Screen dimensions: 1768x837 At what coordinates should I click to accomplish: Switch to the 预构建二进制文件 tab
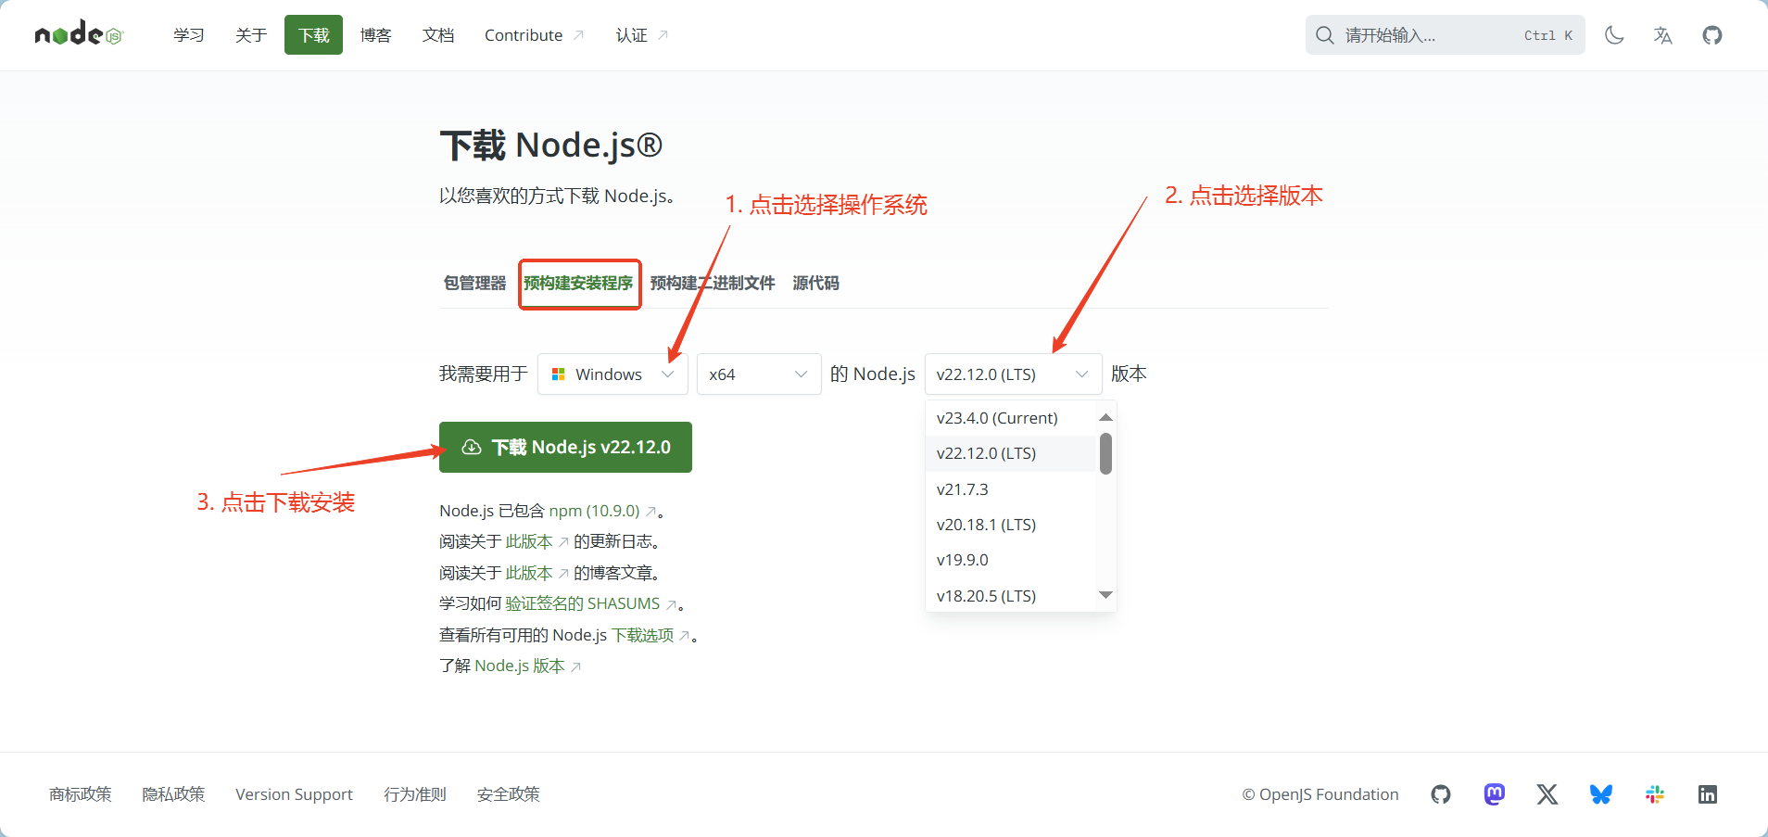point(712,283)
